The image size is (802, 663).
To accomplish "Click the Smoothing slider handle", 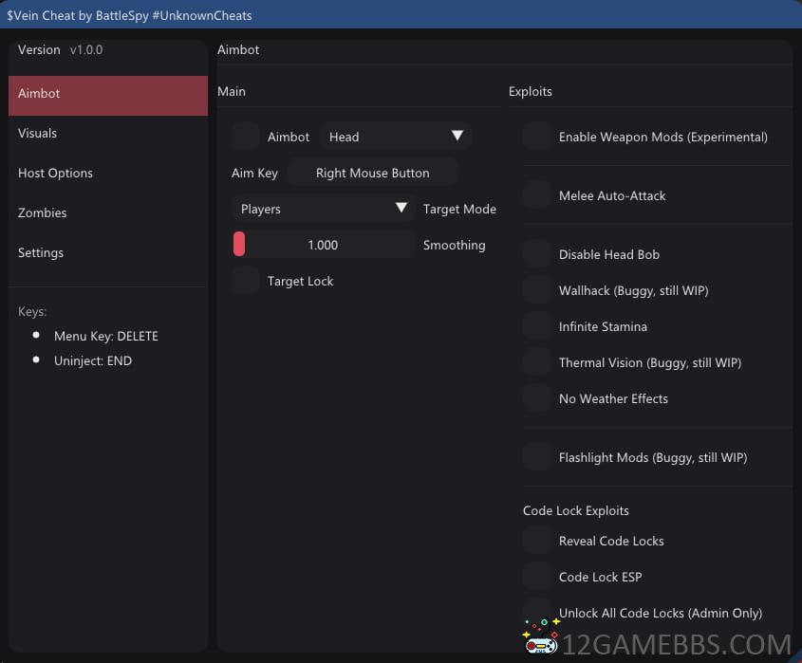I will tap(239, 244).
